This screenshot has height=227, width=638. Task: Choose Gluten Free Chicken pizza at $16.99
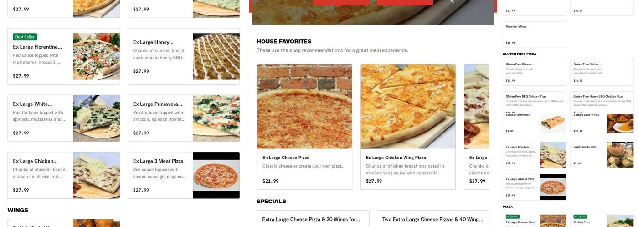602,72
